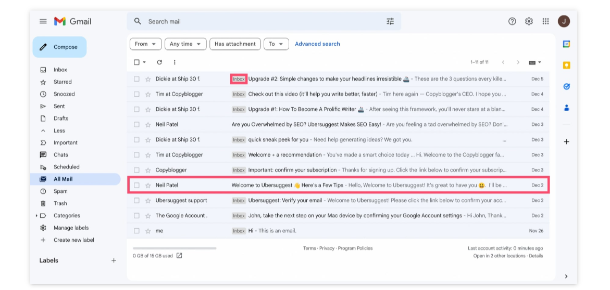Go to older messages arrow
Image resolution: width=610 pixels, height=290 pixels.
pos(518,62)
